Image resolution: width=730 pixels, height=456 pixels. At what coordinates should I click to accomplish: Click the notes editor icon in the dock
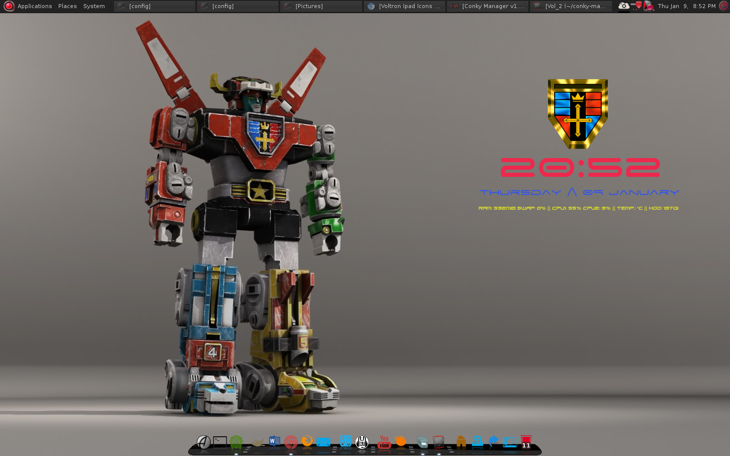[438, 441]
